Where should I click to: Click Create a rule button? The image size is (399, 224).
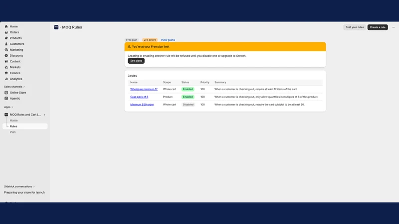(378, 27)
